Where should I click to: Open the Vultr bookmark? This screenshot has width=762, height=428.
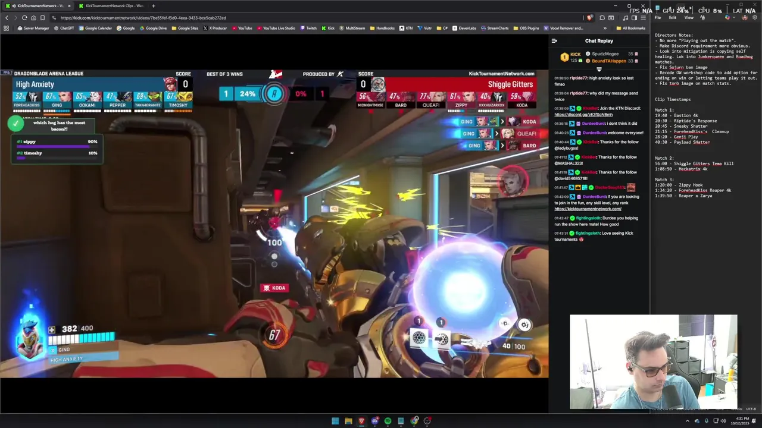(x=425, y=28)
